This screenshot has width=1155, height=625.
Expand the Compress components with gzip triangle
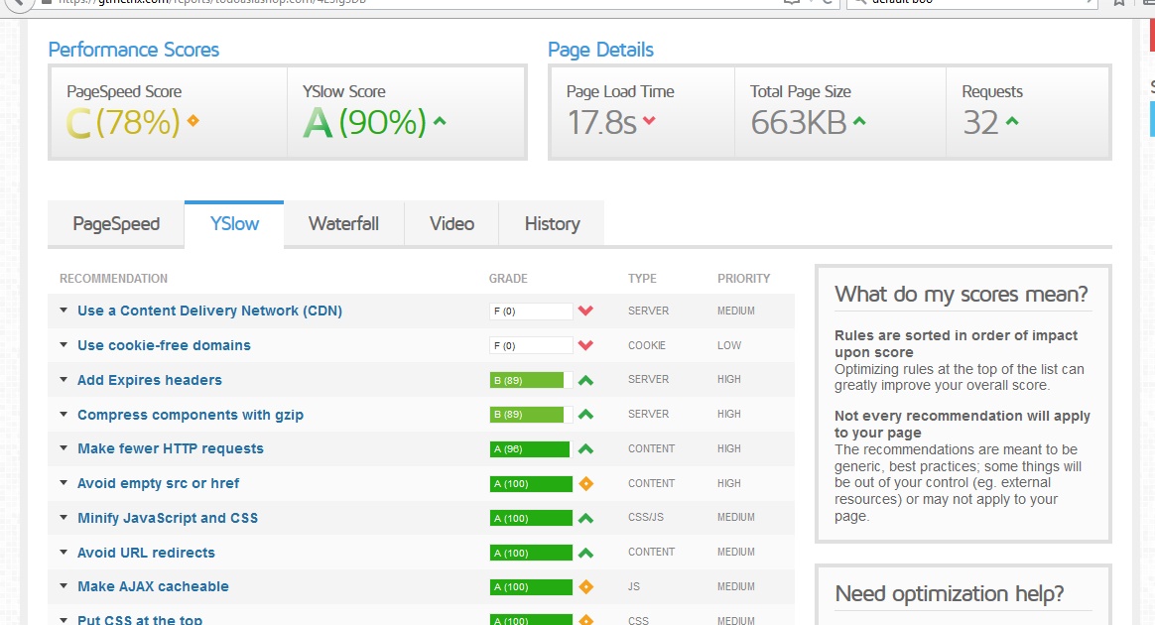(x=64, y=415)
